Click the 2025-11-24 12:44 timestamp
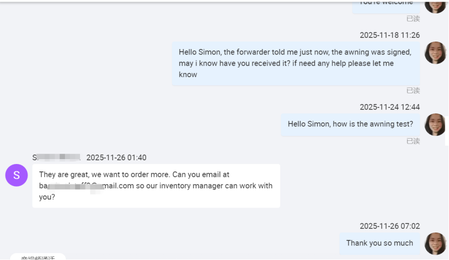This screenshot has height=260, width=449. point(389,107)
